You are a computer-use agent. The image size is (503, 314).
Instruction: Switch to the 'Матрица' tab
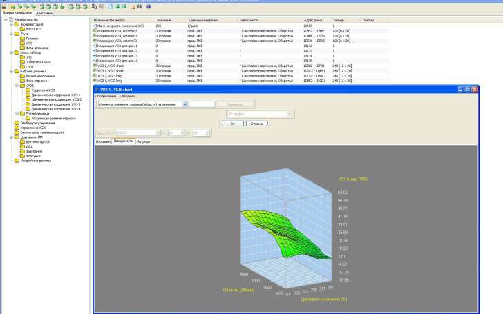pyautogui.click(x=143, y=141)
